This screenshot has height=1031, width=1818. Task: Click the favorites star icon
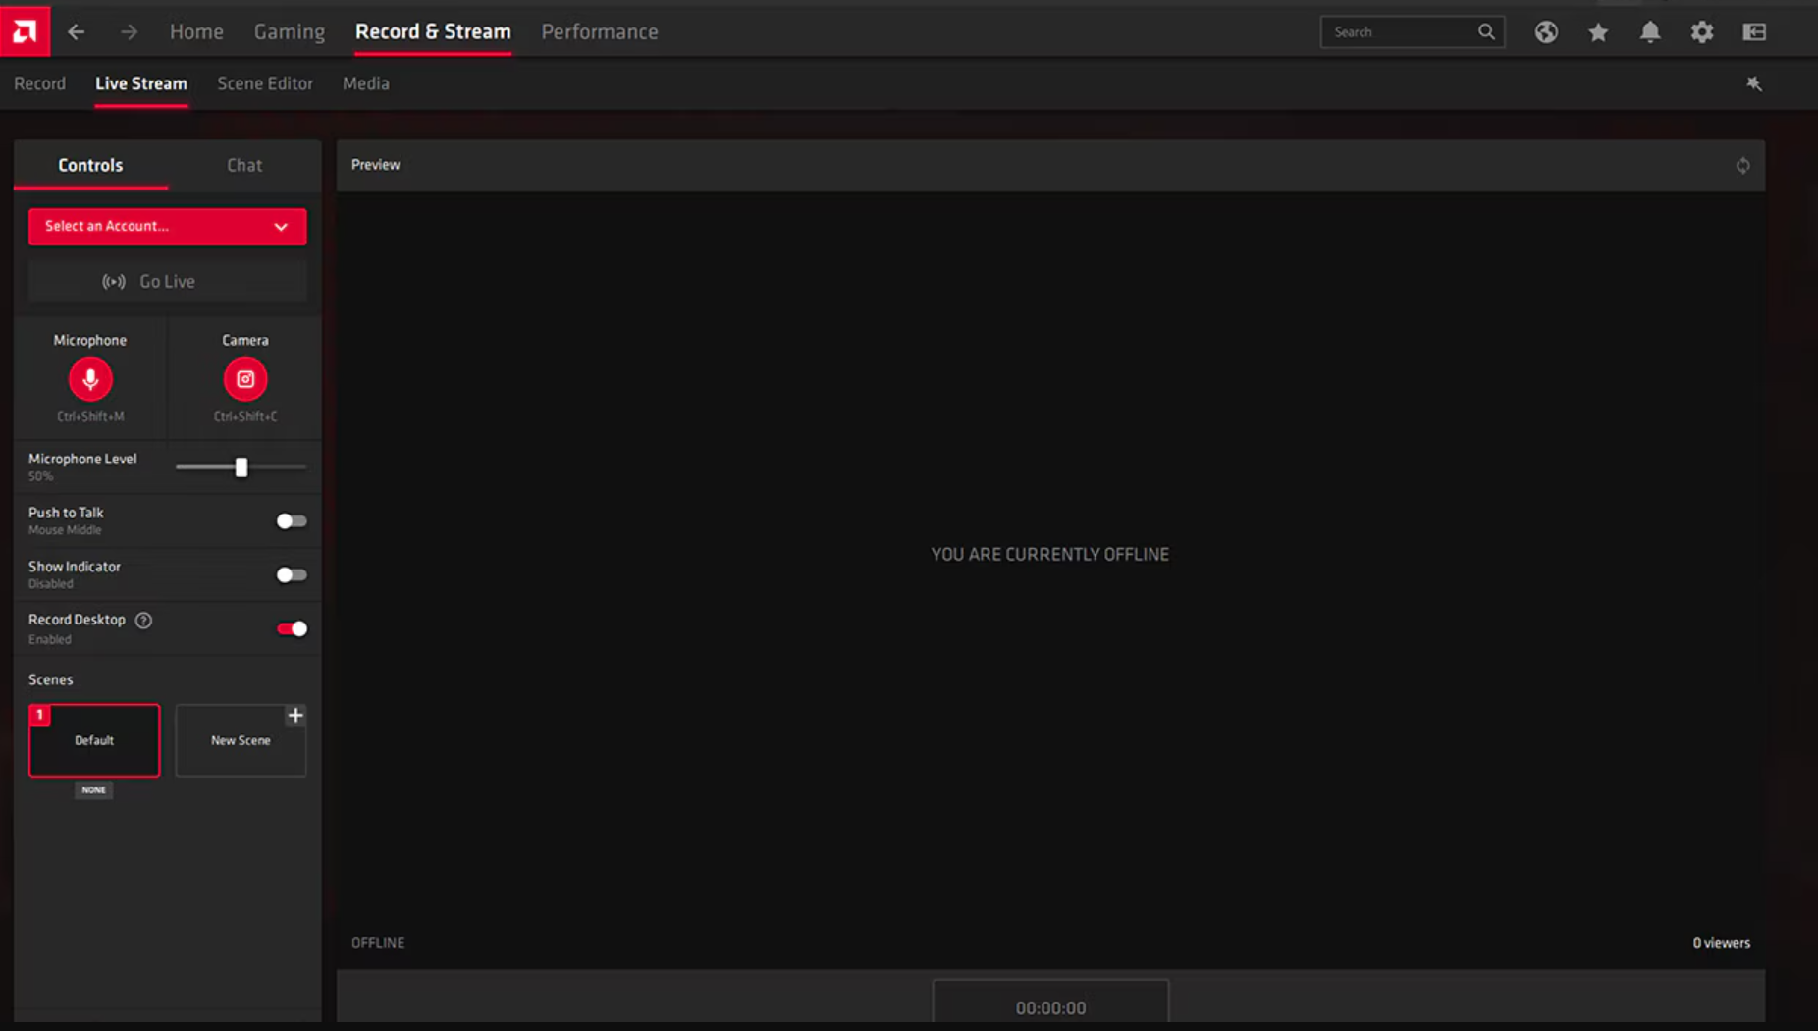point(1598,31)
